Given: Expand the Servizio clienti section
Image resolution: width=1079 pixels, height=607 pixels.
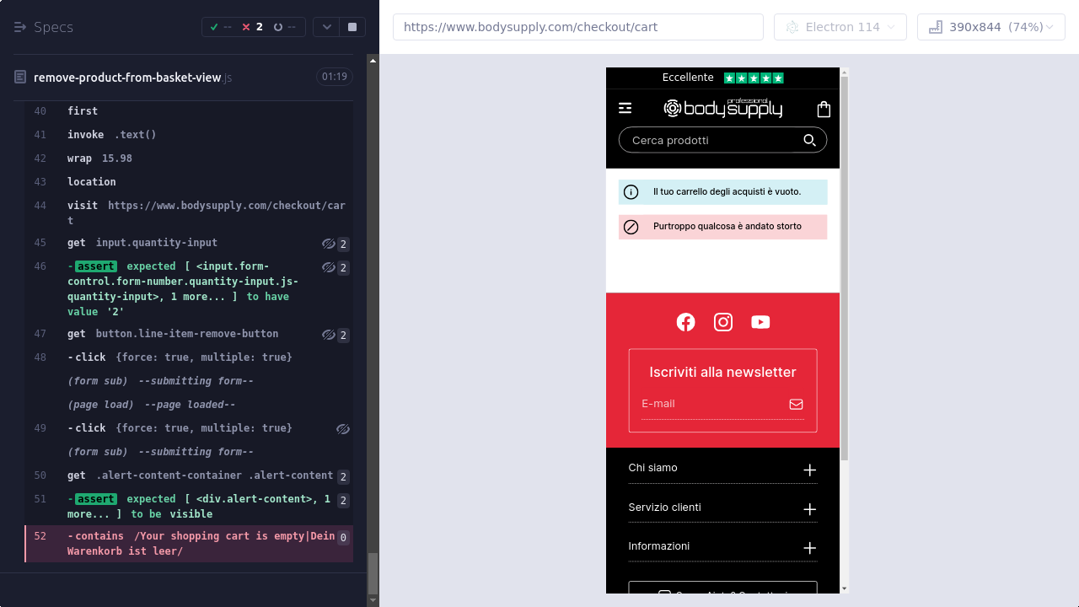Looking at the screenshot, I should pos(809,509).
